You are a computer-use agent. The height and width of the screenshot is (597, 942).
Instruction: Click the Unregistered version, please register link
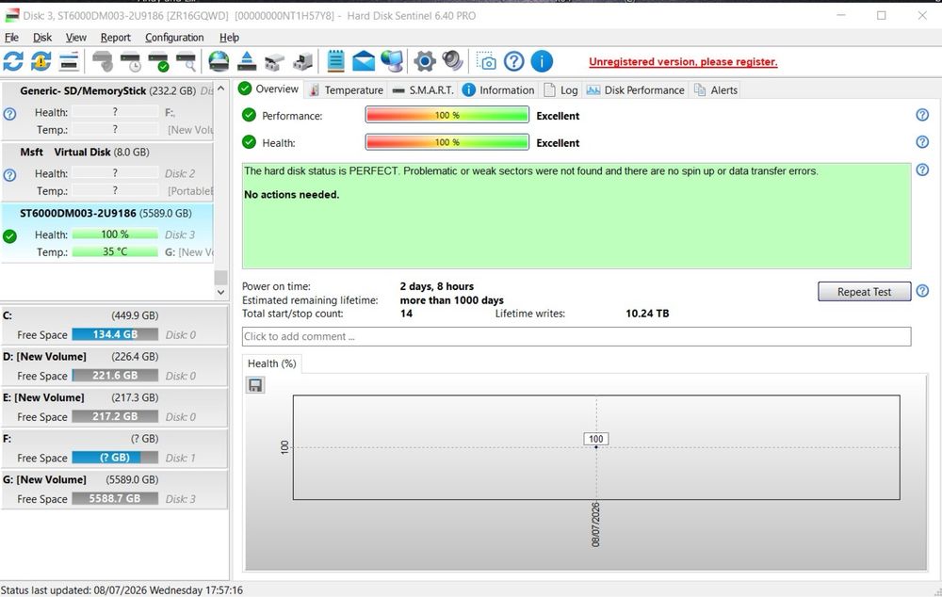coord(683,61)
